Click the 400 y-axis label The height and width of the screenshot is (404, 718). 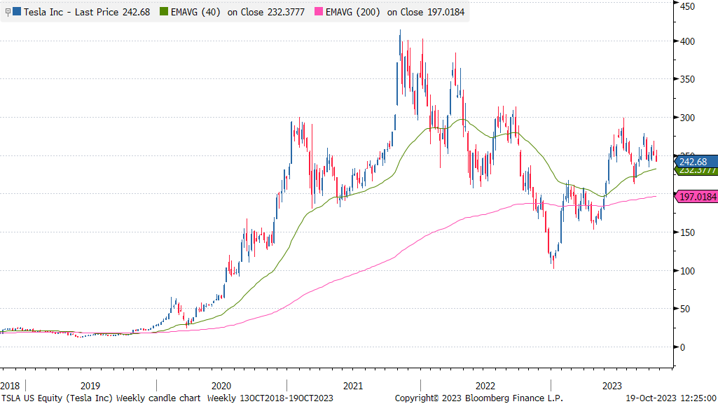(x=687, y=41)
